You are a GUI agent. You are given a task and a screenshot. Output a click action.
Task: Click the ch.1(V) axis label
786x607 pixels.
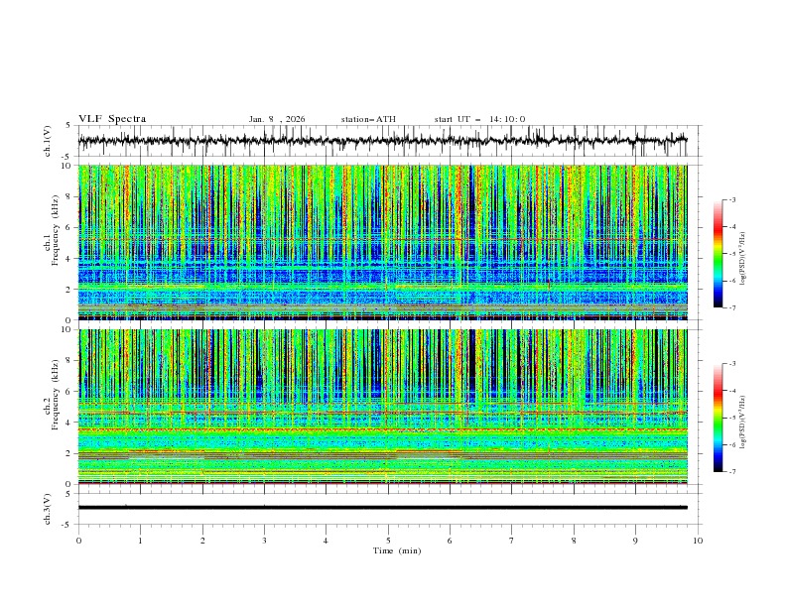point(48,141)
